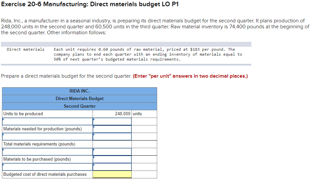Select the "Each unit requires 0.60 pounds" line
The image size is (312, 184).
coord(144,49)
